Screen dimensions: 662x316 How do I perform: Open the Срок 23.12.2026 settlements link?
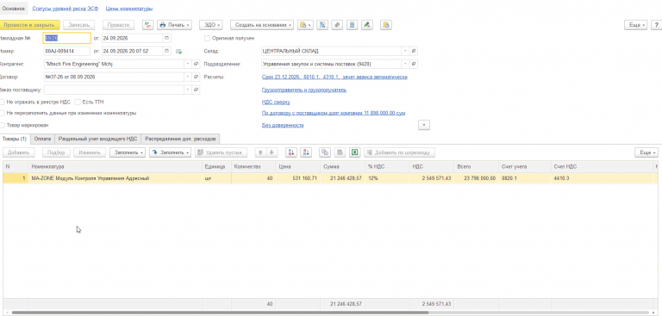click(x=334, y=77)
